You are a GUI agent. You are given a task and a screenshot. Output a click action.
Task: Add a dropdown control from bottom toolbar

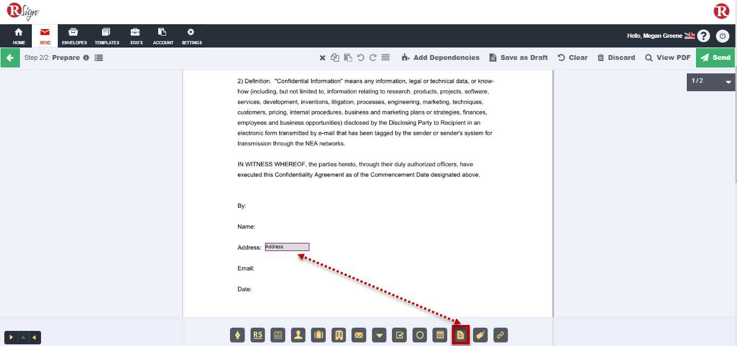coord(380,335)
